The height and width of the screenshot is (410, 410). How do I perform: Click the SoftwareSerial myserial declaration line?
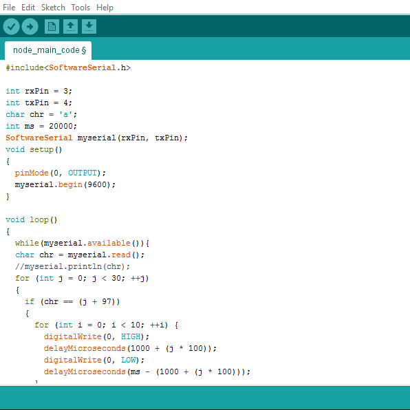96,138
